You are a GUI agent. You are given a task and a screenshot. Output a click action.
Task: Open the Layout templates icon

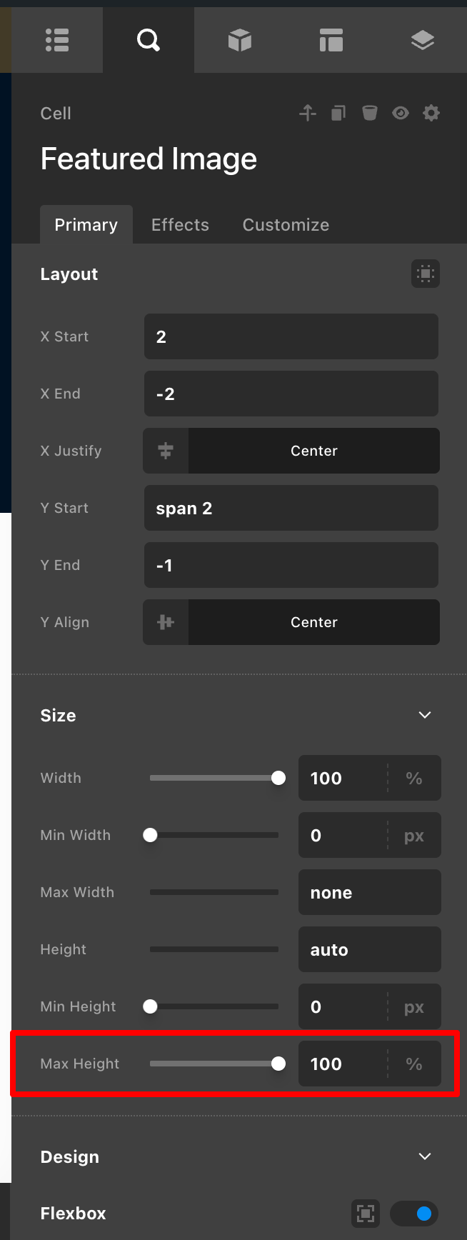pos(331,41)
